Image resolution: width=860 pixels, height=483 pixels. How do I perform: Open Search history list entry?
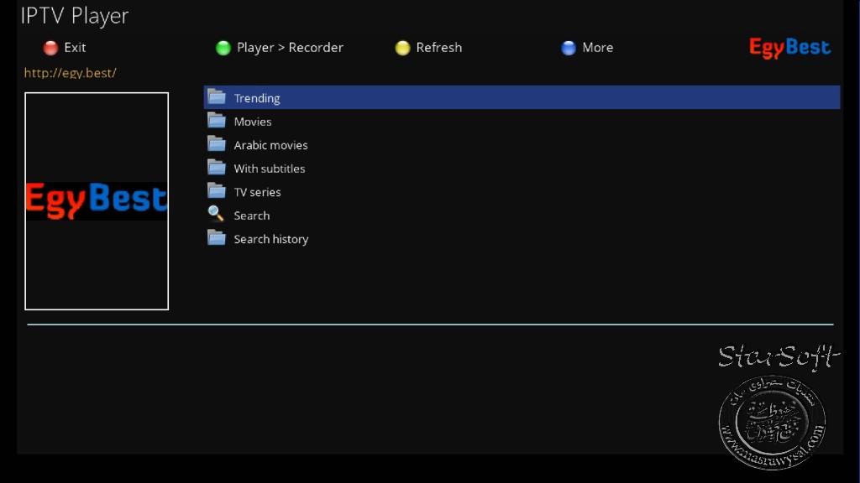point(522,239)
